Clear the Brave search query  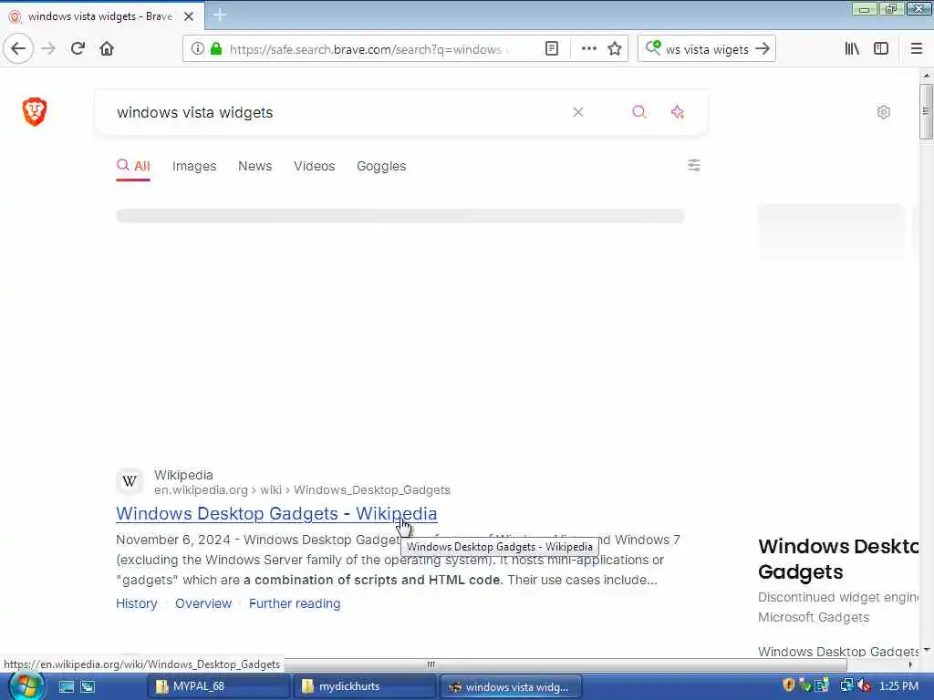(x=577, y=112)
